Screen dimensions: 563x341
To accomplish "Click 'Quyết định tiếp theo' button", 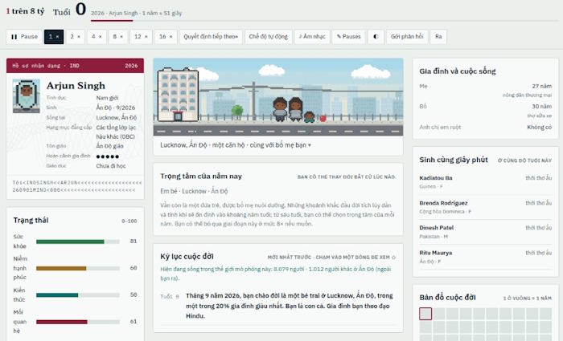I will [211, 37].
